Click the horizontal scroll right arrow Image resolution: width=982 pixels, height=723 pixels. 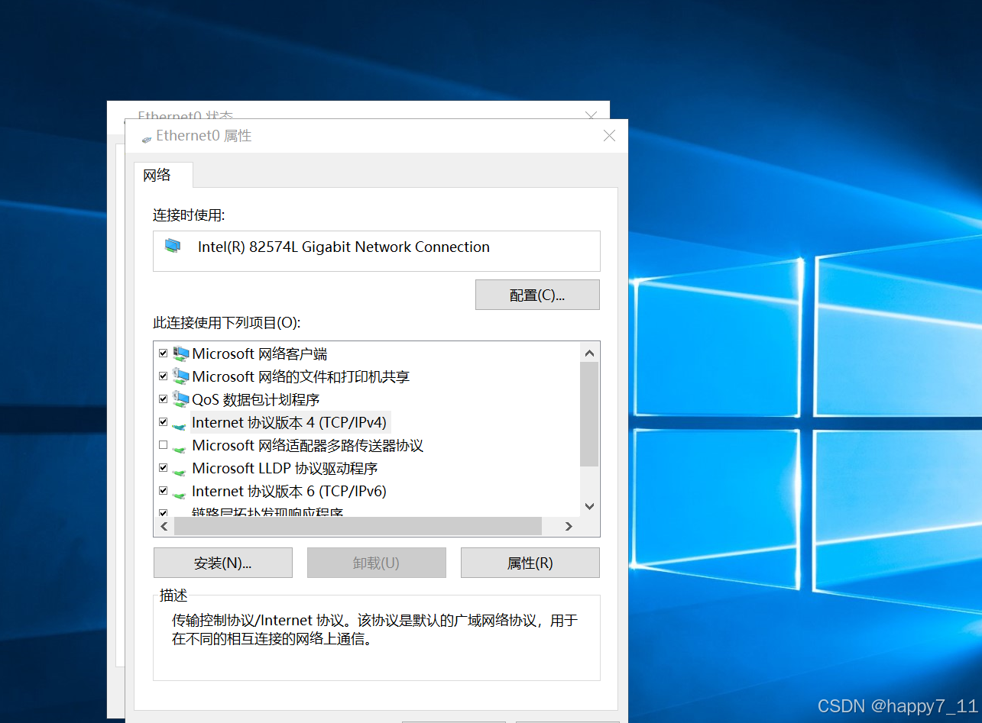(569, 526)
